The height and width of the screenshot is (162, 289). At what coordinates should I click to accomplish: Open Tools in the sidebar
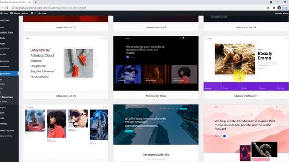pos(2,118)
